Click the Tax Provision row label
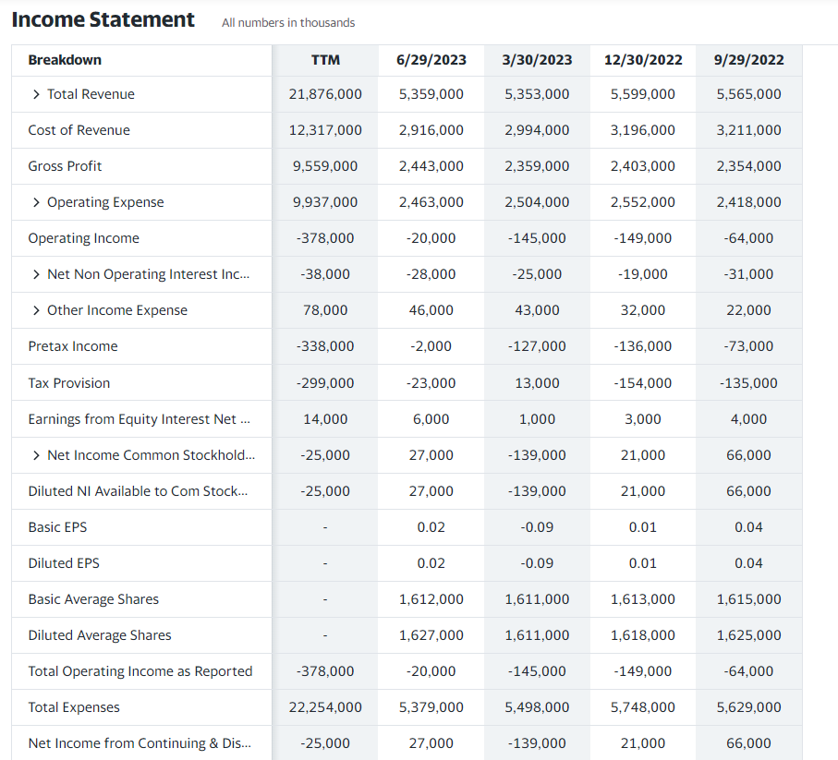Screen dimensions: 838x760 tap(69, 383)
